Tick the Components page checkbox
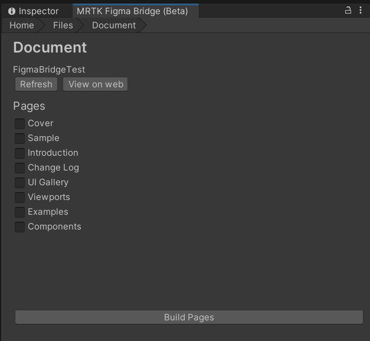This screenshot has width=370, height=341. point(20,227)
